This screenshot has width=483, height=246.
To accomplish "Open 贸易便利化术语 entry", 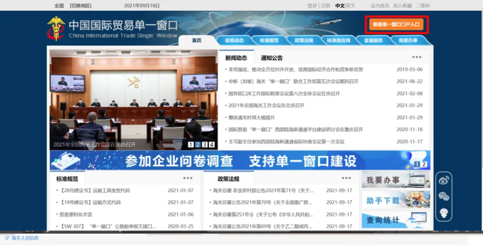I will point(76,214).
